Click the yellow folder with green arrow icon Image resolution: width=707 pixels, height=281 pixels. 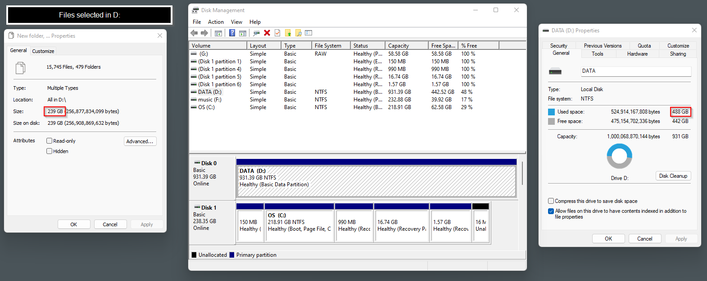288,33
